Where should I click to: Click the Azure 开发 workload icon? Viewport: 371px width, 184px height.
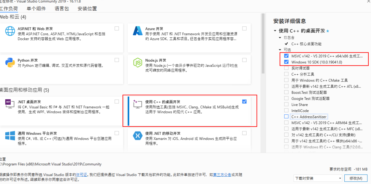click(x=137, y=31)
